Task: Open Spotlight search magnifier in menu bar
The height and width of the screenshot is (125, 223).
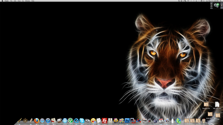Action: 221,1
